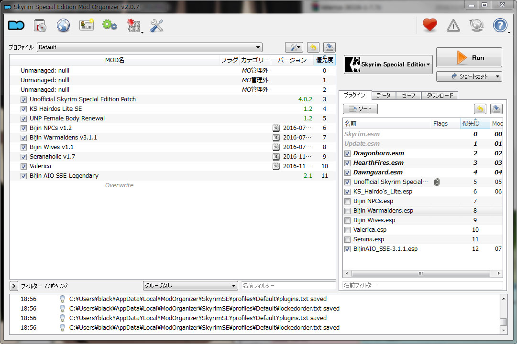
Task: Click plugin list restore backup icon
Action: [480, 109]
